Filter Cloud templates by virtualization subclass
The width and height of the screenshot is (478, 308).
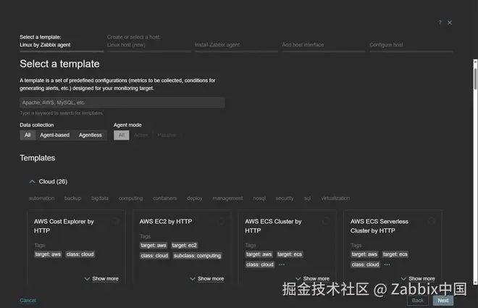coord(335,199)
